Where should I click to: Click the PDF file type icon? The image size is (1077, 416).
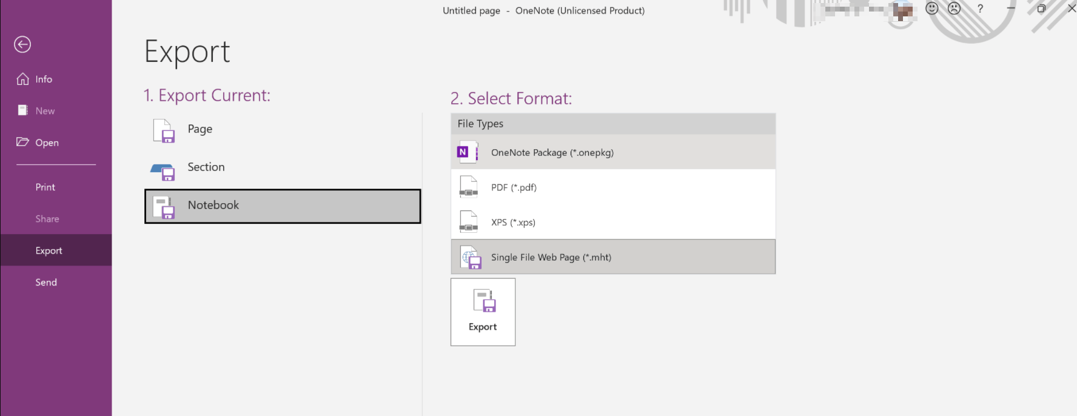click(468, 187)
